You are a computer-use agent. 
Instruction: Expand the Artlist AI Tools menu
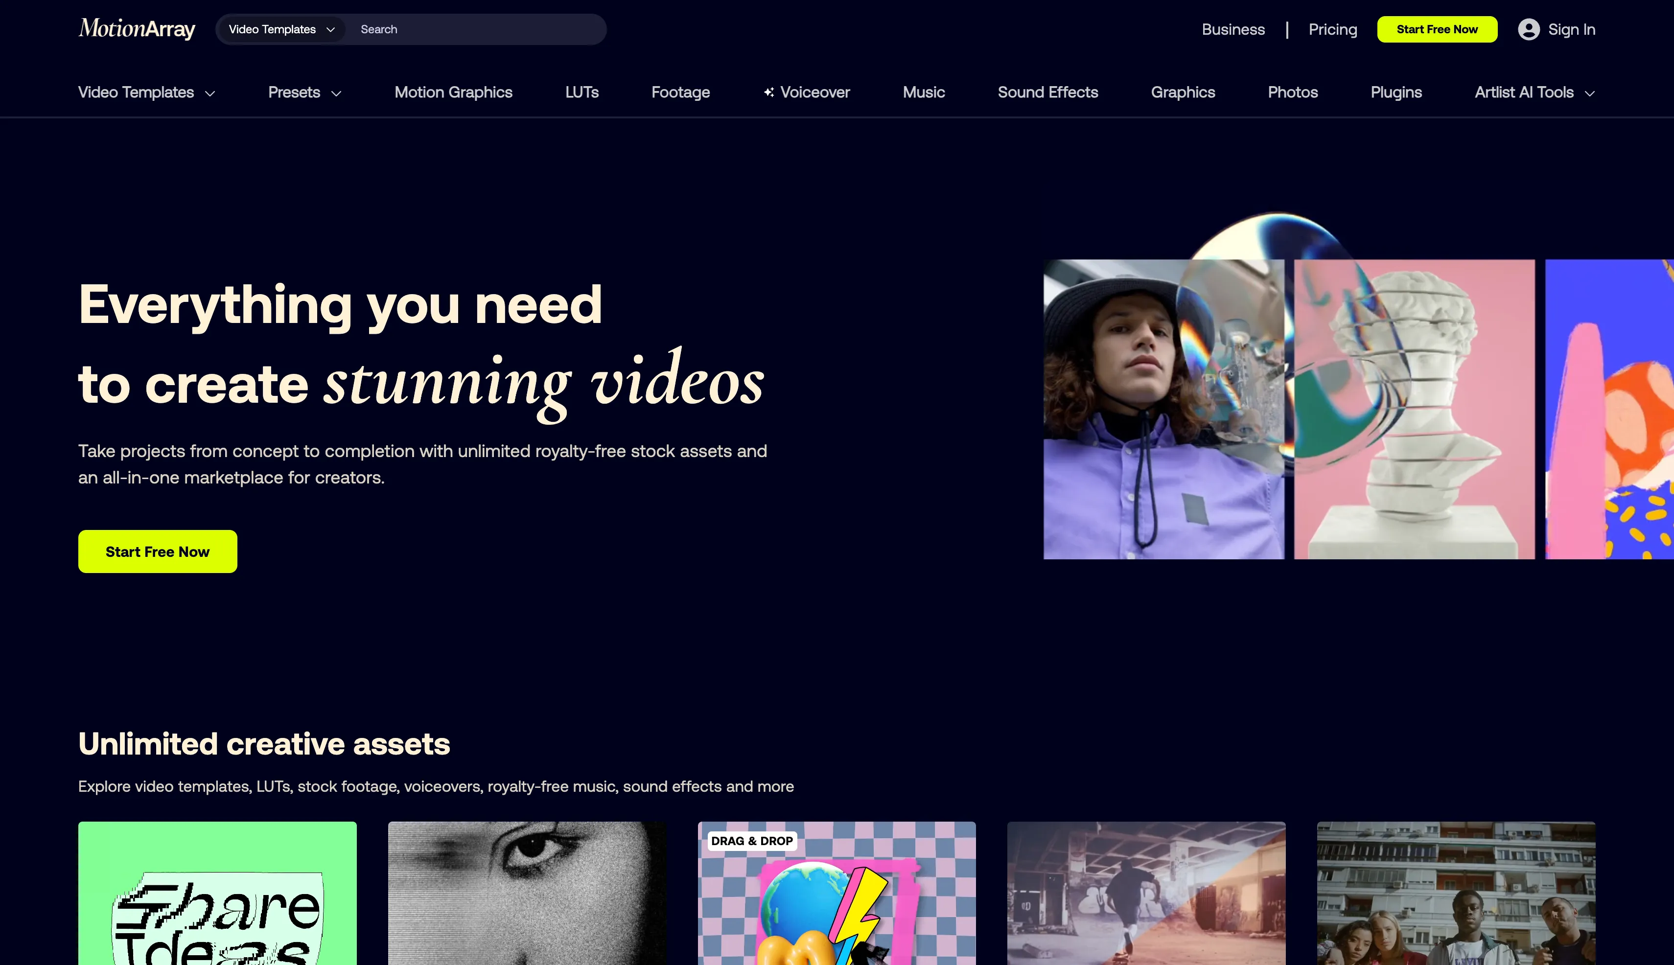point(1534,92)
